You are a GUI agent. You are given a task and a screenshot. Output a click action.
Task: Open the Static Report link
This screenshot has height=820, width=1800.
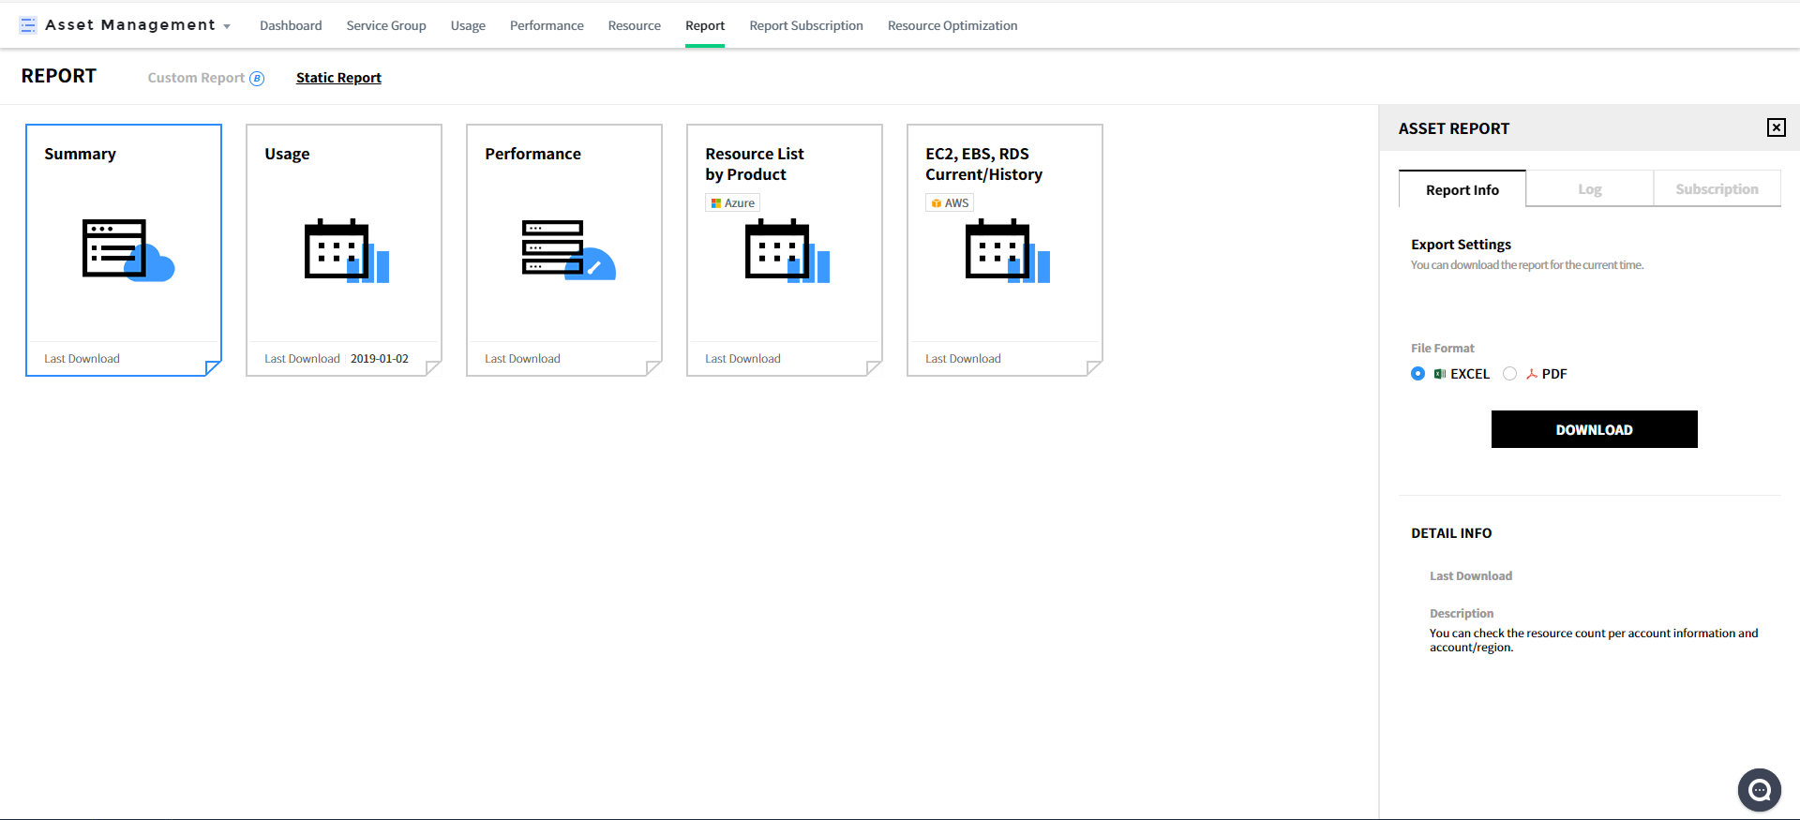(x=338, y=78)
